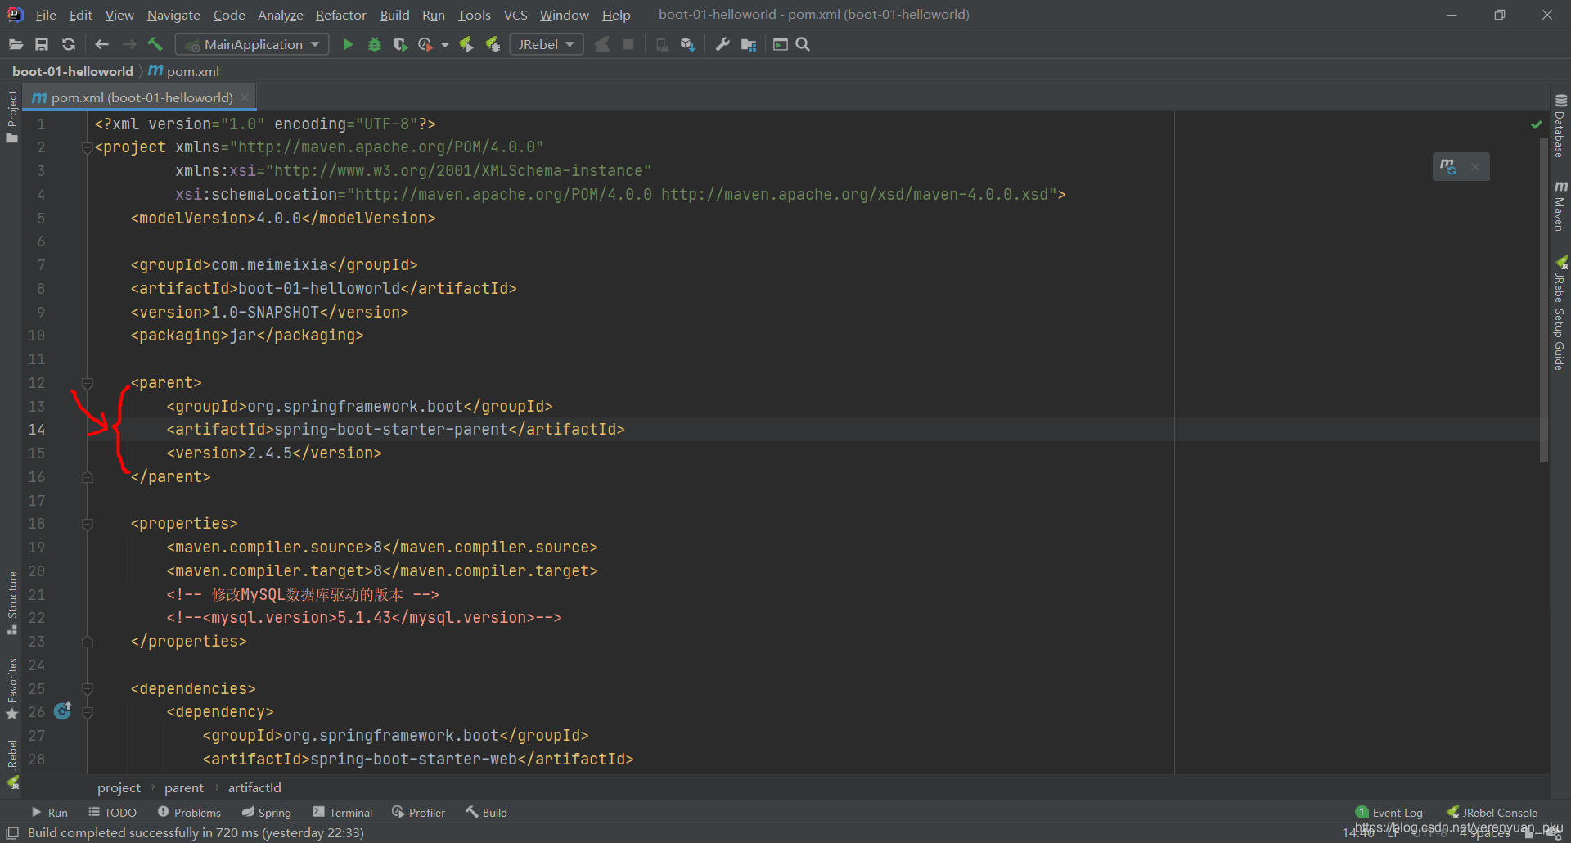Screen dimensions: 1571x843
Task: Open the File menu
Action: pyautogui.click(x=46, y=15)
